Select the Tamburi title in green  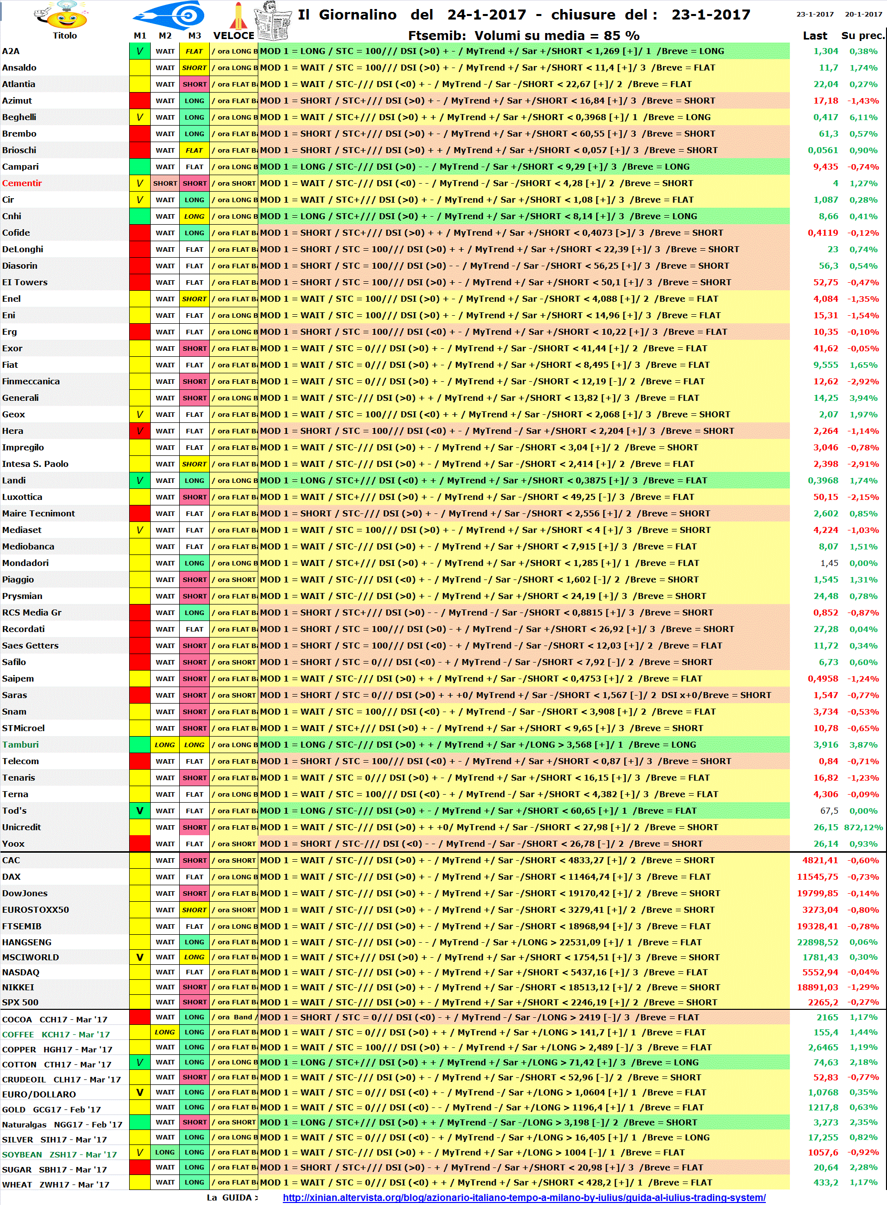coord(21,745)
